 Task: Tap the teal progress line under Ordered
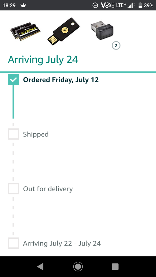point(13,102)
